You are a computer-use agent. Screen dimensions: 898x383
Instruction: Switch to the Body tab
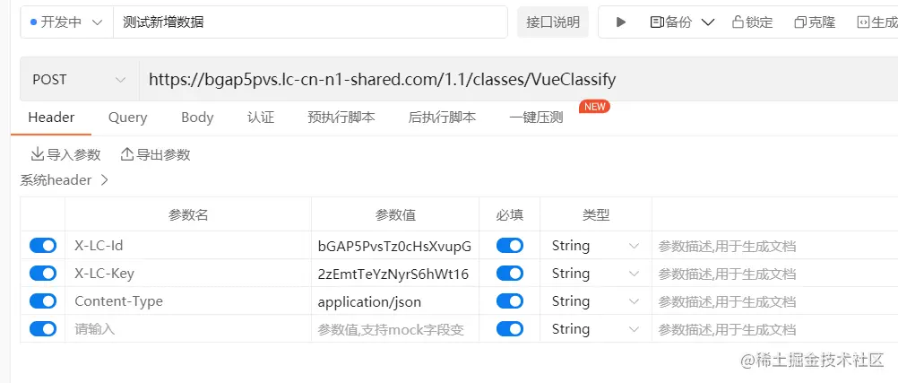[x=197, y=118]
